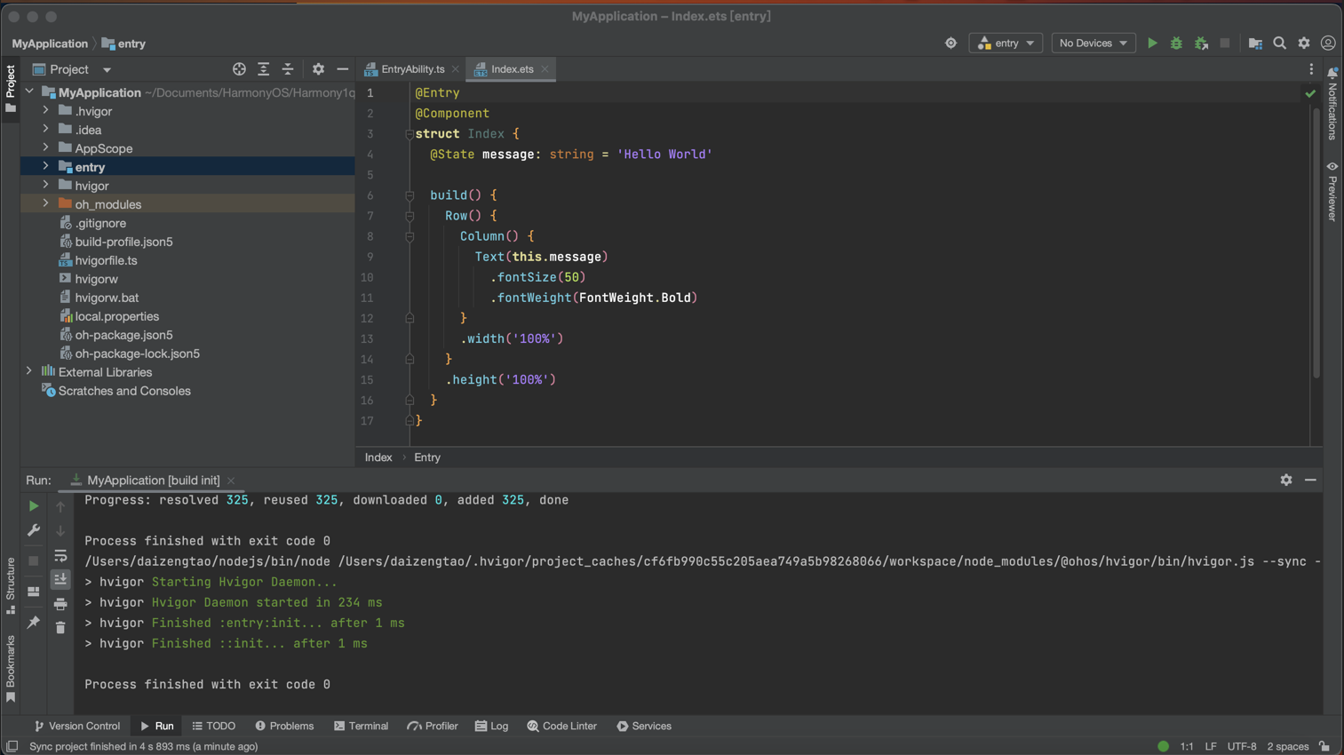Clear Run console with trash icon
This screenshot has height=755, width=1344.
point(60,628)
